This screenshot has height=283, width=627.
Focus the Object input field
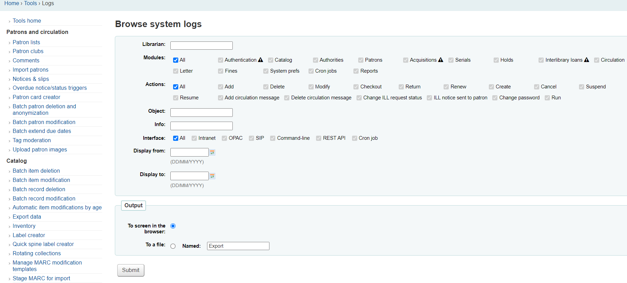tap(201, 112)
